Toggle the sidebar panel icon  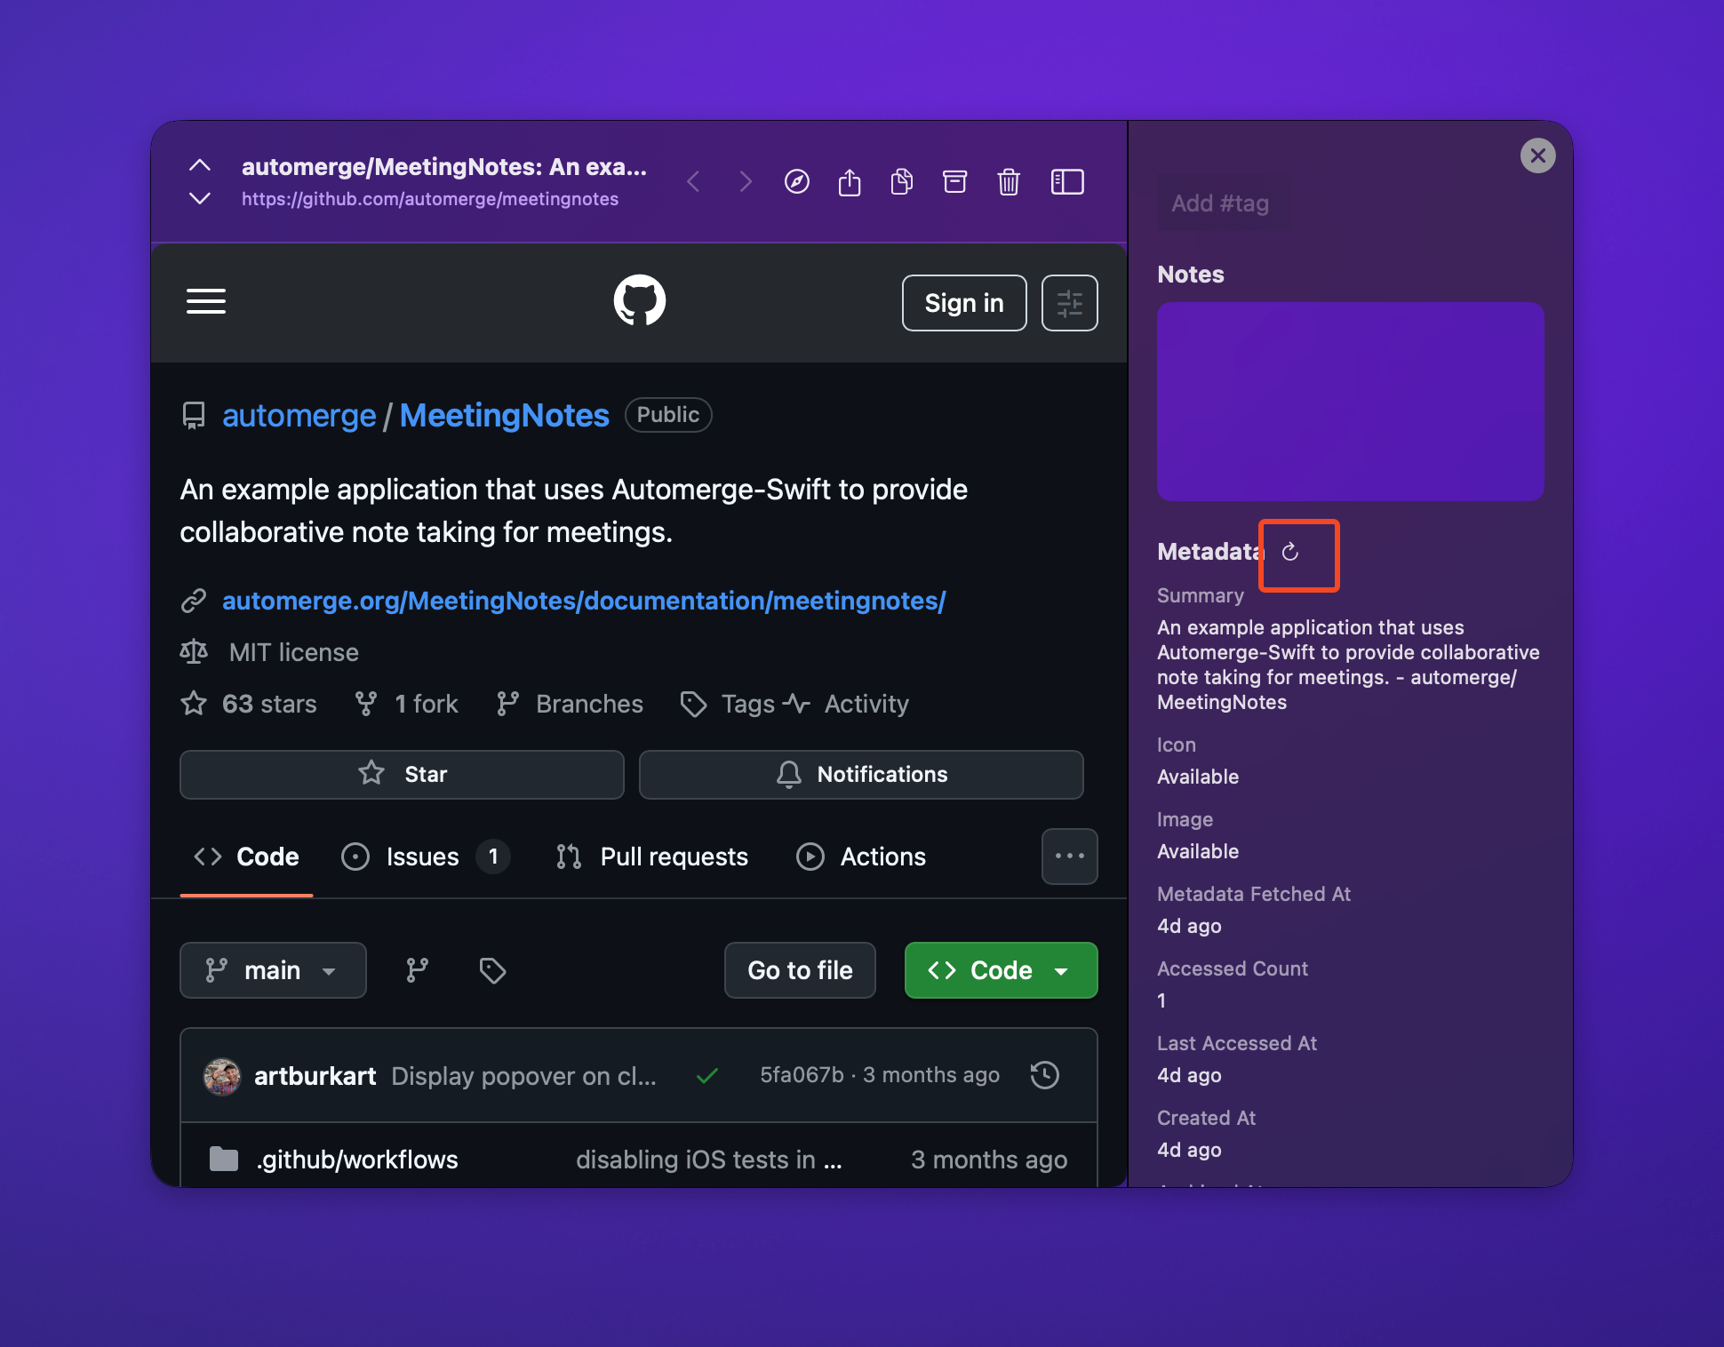1067,182
